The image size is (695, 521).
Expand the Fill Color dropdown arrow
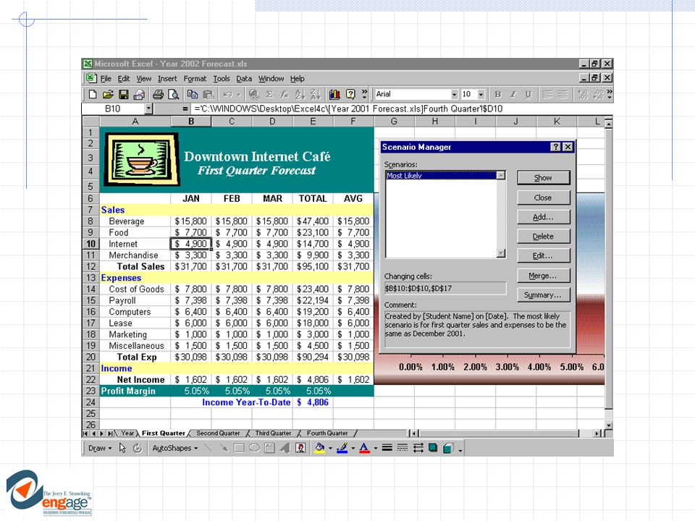click(x=330, y=448)
